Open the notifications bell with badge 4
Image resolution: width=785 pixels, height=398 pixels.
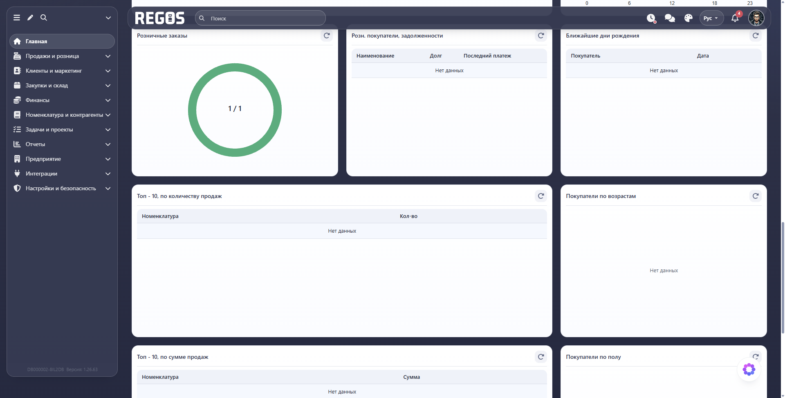735,18
